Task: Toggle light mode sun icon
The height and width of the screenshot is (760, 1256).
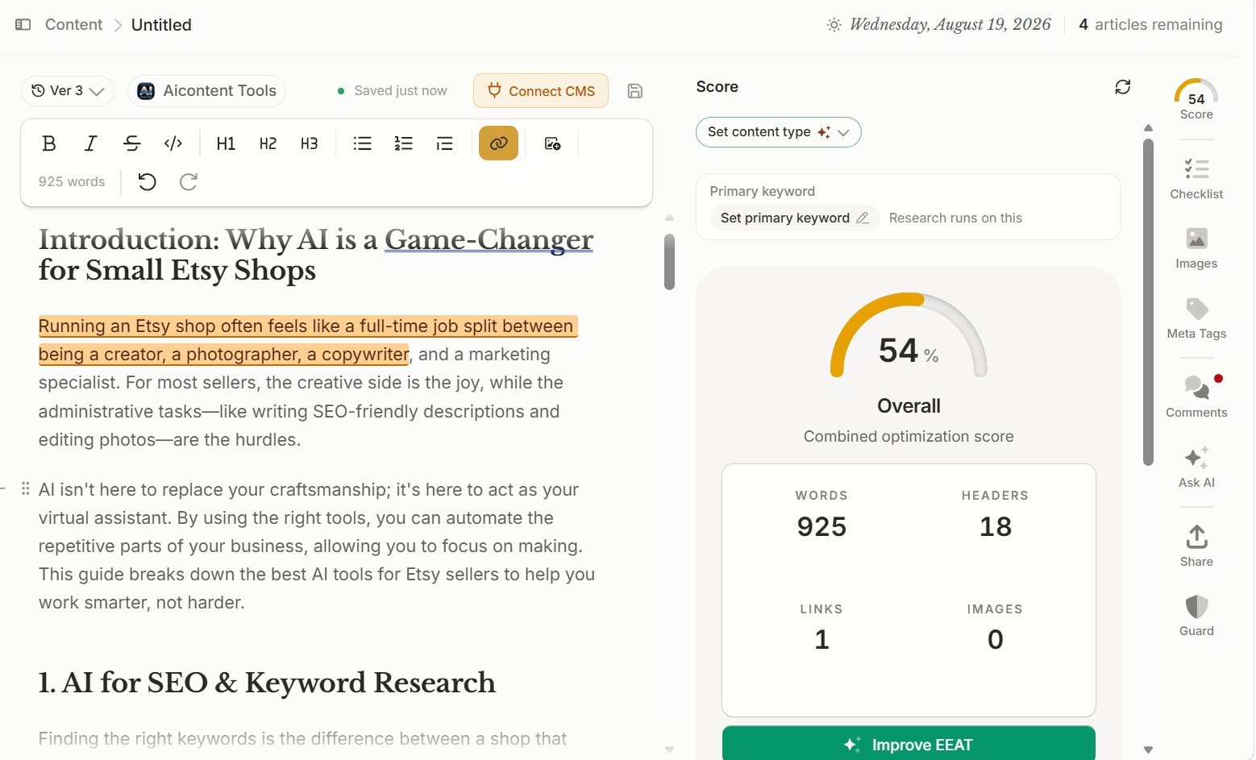Action: [834, 25]
